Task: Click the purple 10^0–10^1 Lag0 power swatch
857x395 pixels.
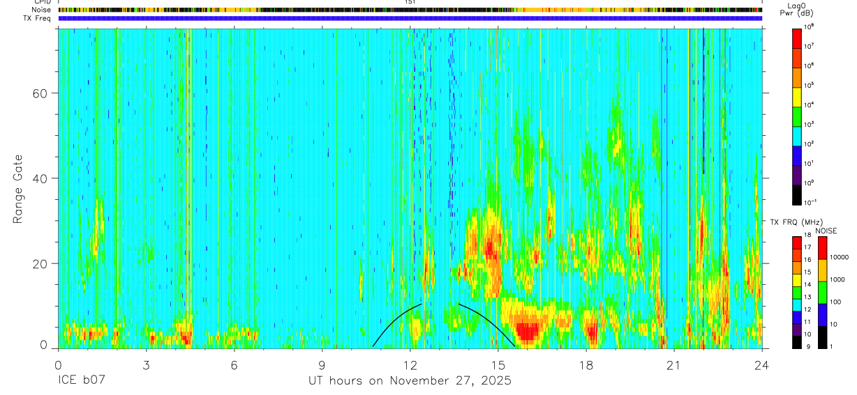Action: tap(797, 173)
